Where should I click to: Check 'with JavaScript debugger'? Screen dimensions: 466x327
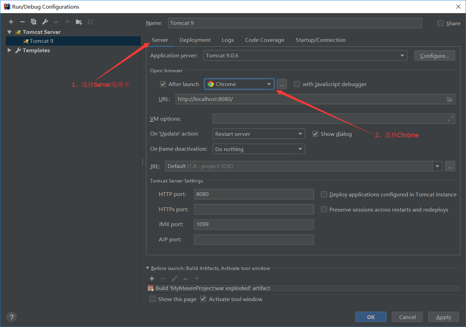pyautogui.click(x=297, y=84)
